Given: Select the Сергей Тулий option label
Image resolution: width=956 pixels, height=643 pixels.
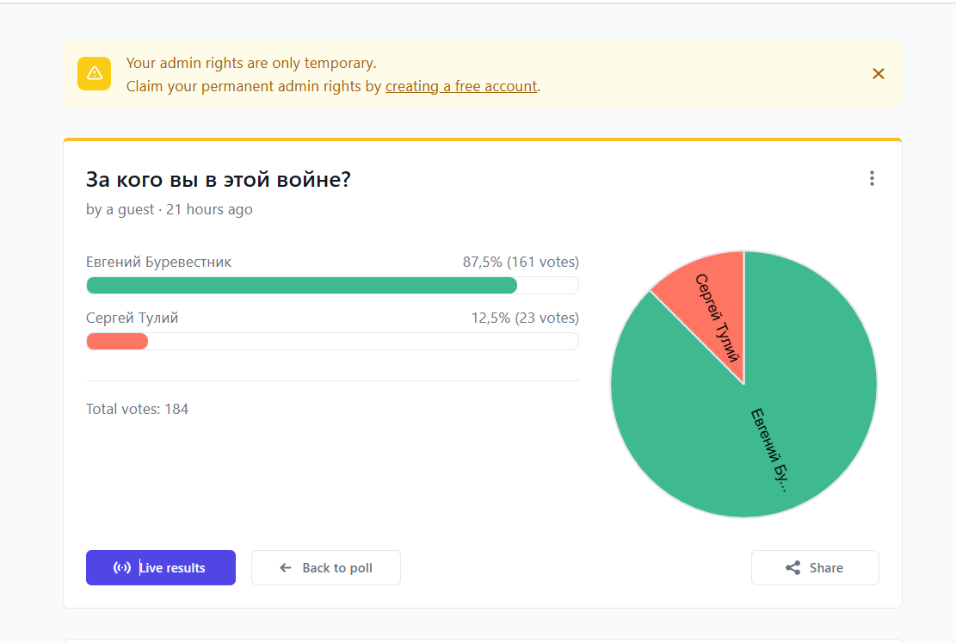Looking at the screenshot, I should click(133, 318).
